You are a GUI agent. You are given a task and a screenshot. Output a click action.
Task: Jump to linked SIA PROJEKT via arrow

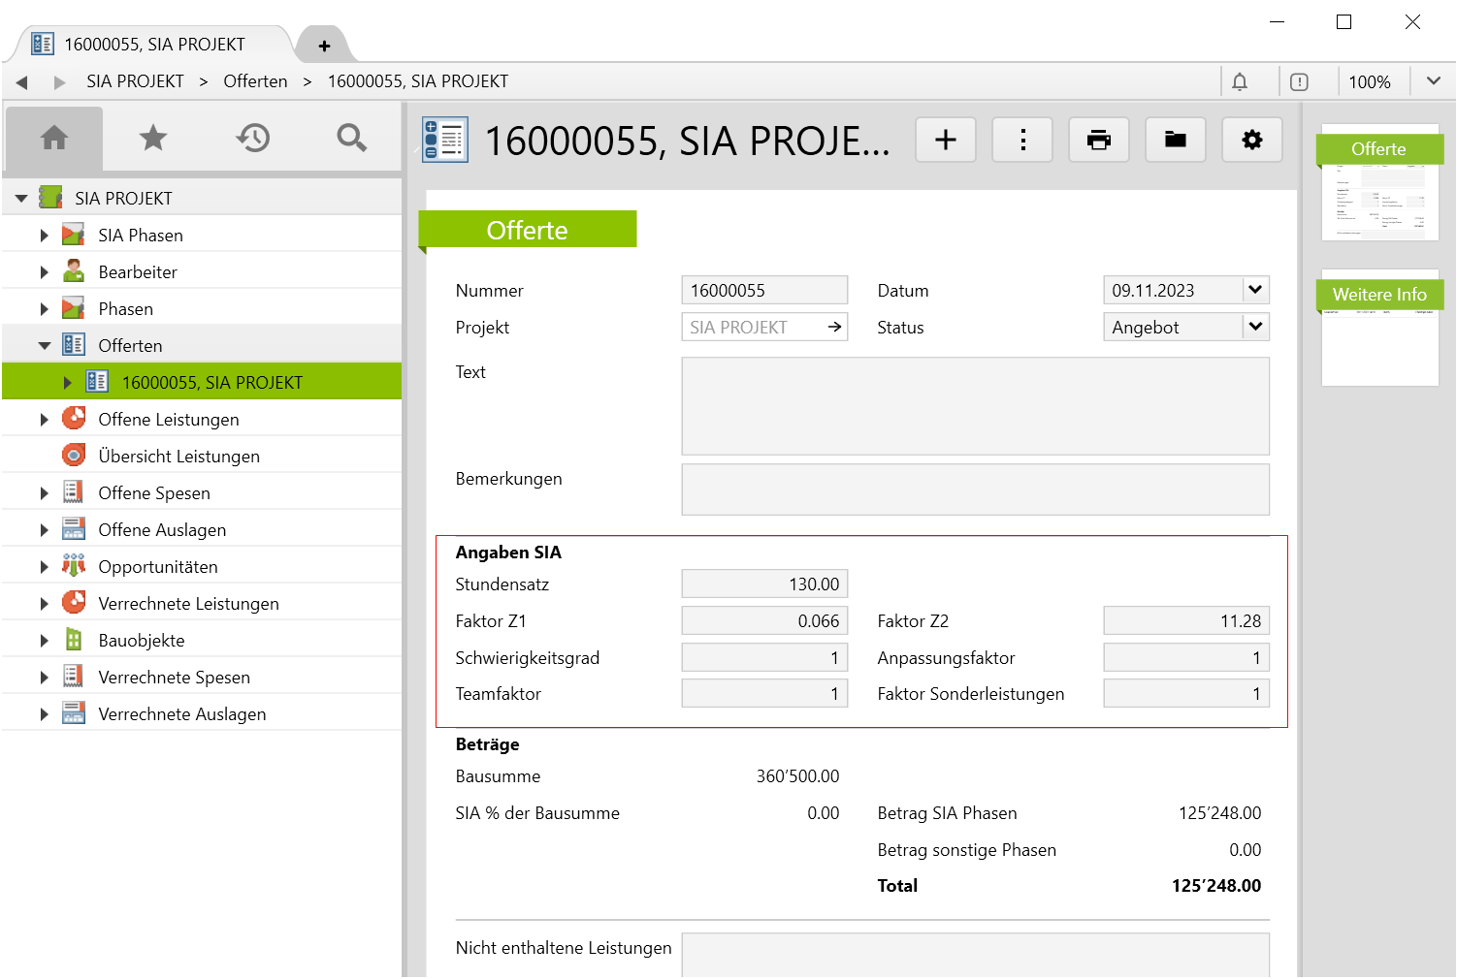click(x=834, y=327)
